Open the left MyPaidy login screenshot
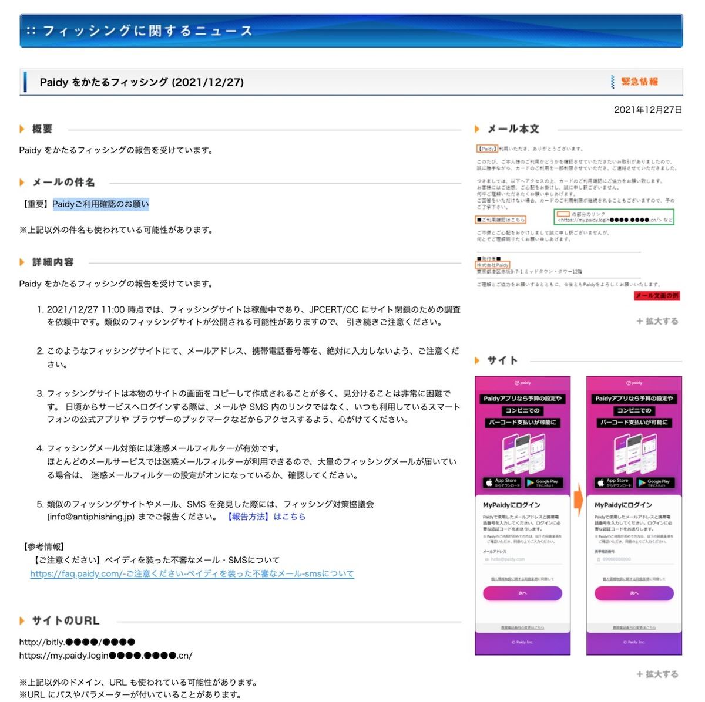 [x=522, y=515]
